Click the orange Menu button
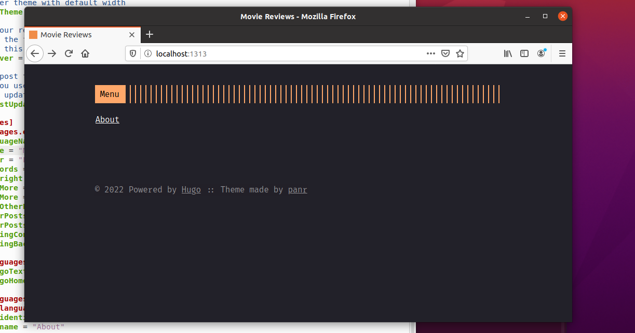 [110, 94]
